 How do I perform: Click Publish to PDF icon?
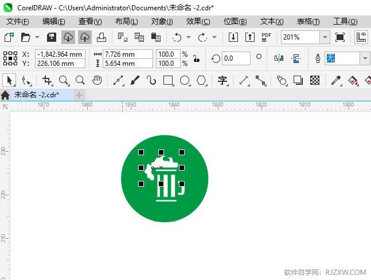[x=267, y=37]
